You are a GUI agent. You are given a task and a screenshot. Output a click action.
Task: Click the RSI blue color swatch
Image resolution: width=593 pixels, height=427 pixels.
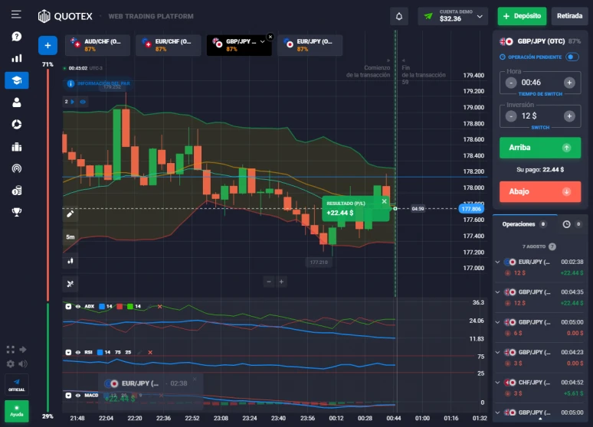pos(100,352)
